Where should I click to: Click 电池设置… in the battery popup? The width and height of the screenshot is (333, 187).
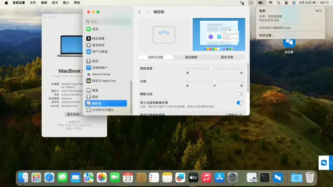point(266,35)
